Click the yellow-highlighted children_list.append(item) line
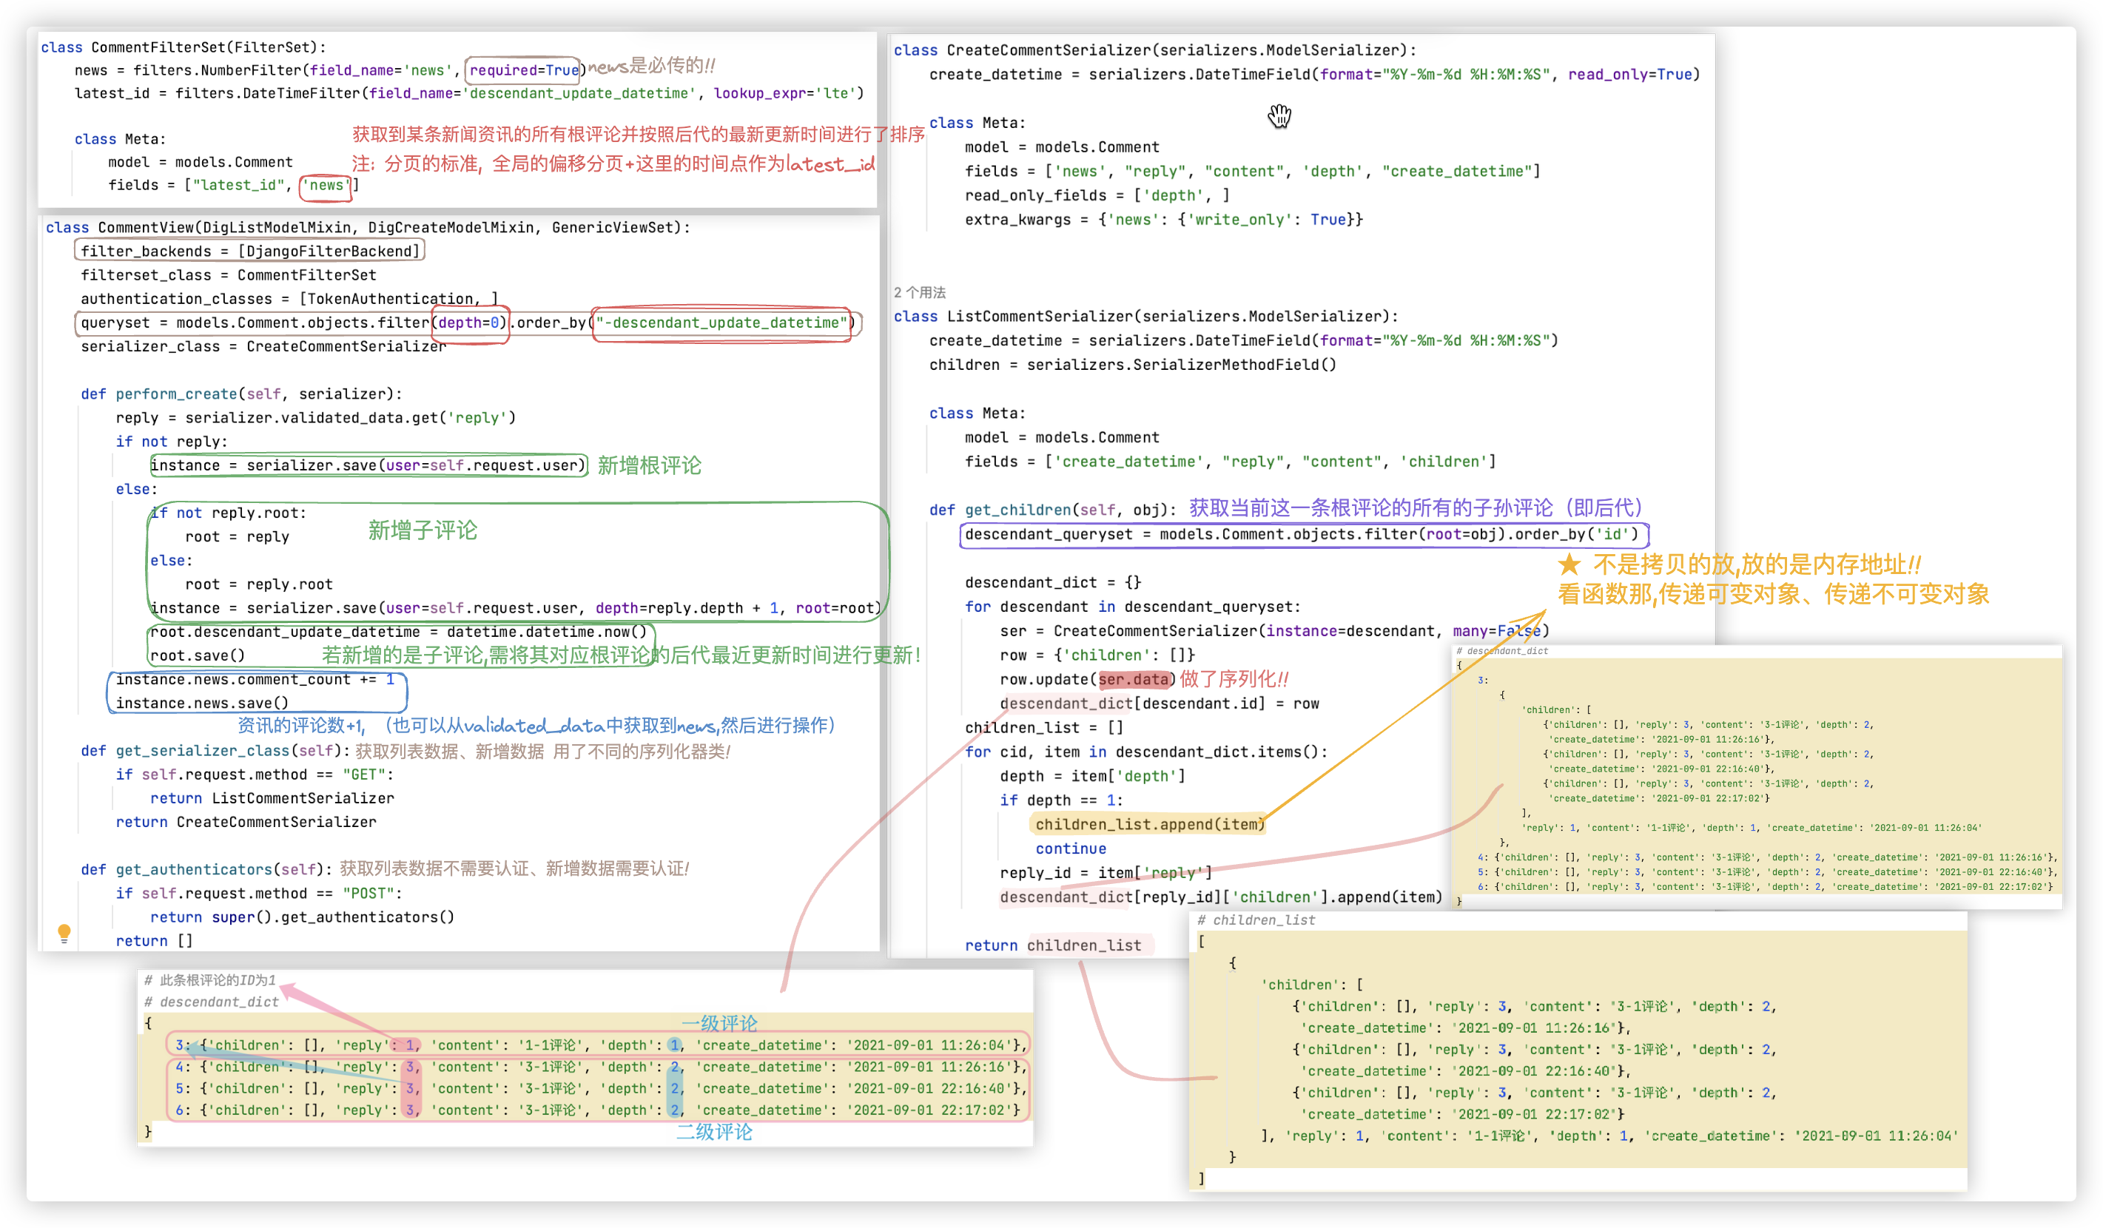Screen dimensions: 2103x1228 click(x=1149, y=824)
